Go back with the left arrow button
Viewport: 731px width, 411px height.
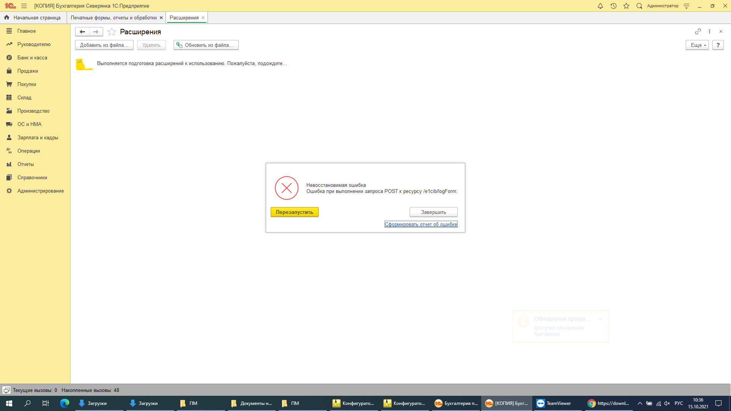coord(82,32)
